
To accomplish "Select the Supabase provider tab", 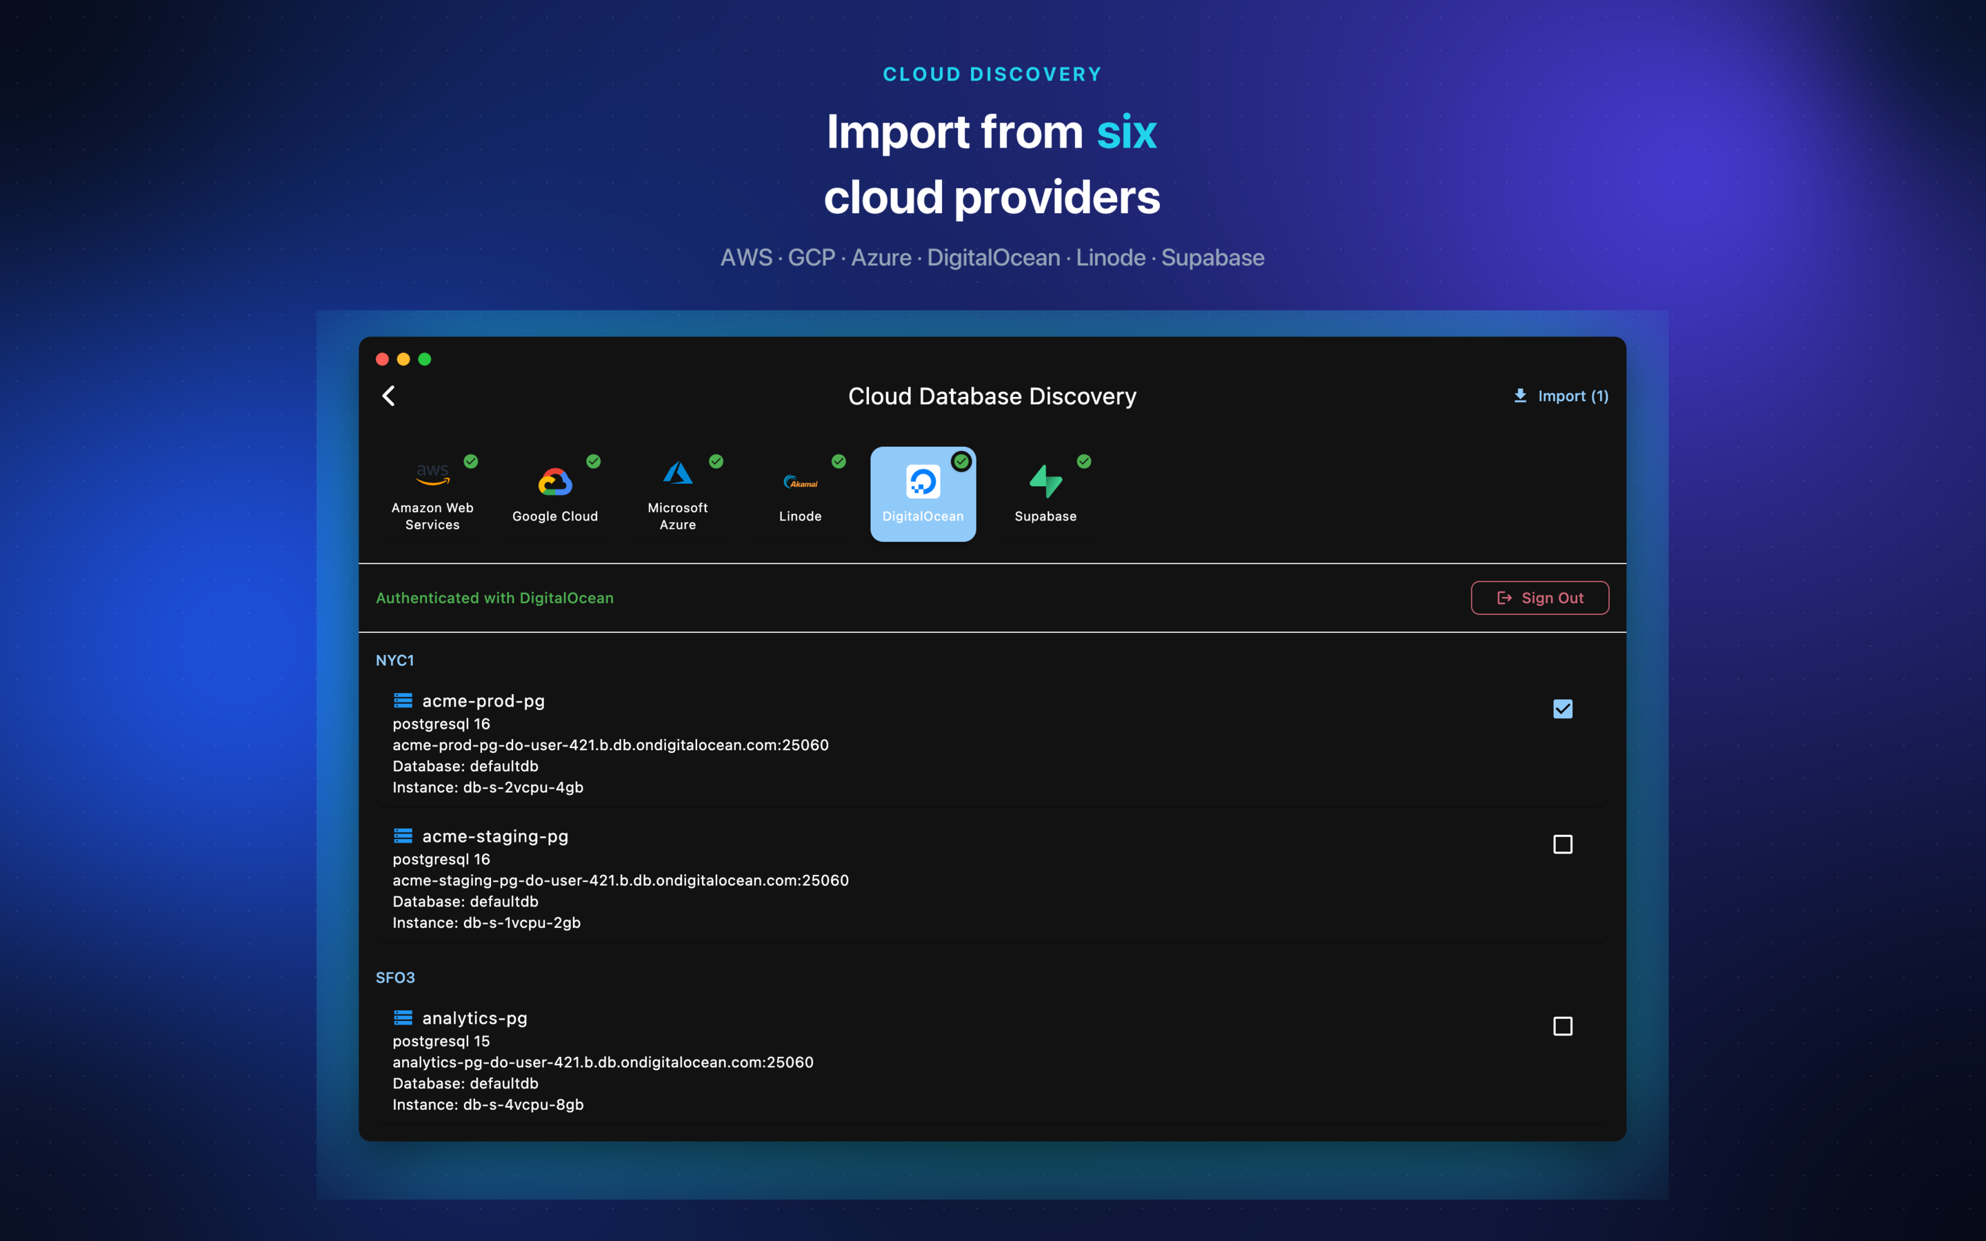I will [1045, 494].
